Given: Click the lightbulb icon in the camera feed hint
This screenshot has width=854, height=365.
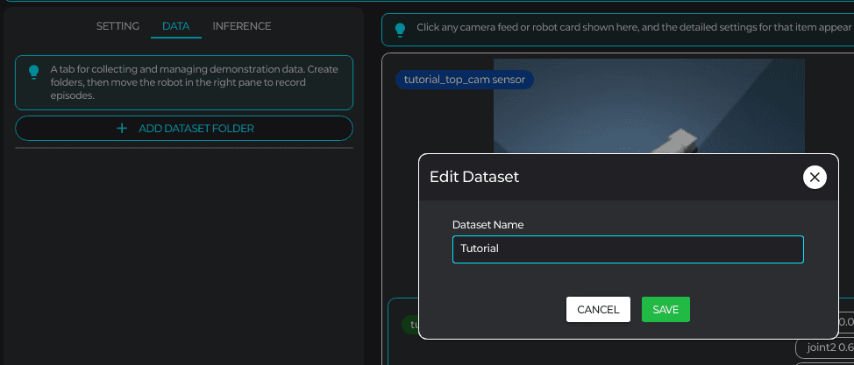Looking at the screenshot, I should tap(400, 30).
